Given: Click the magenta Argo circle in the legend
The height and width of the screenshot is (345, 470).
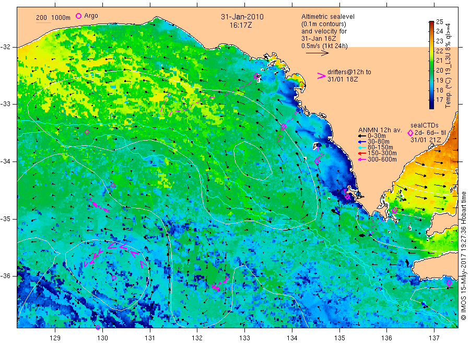Looking at the screenshot, I should (x=78, y=16).
